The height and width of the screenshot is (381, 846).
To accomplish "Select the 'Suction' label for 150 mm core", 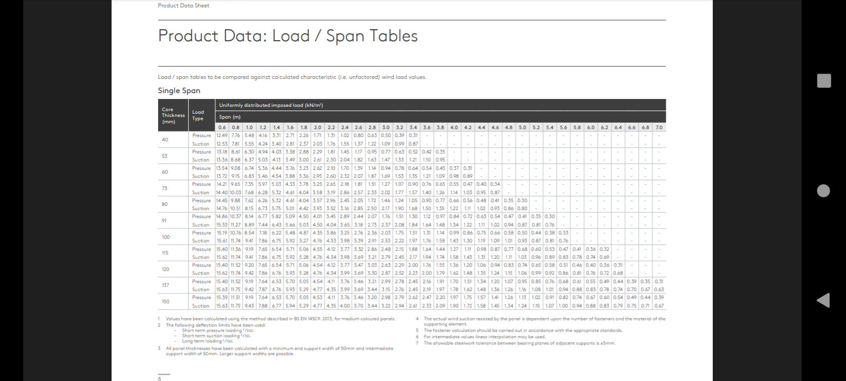I will click(x=201, y=306).
